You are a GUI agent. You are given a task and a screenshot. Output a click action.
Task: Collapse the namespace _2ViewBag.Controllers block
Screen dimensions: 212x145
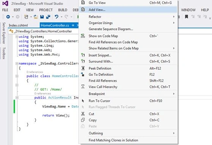[17, 64]
